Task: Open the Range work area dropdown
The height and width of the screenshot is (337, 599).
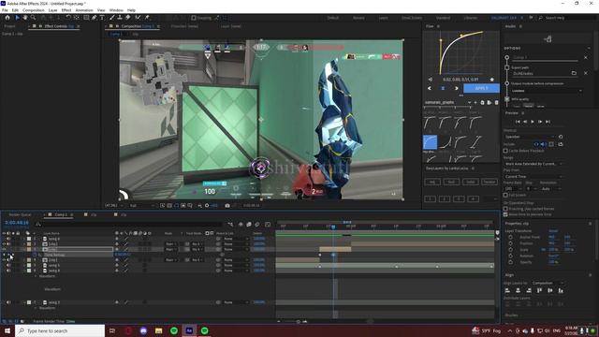Action: click(x=533, y=164)
